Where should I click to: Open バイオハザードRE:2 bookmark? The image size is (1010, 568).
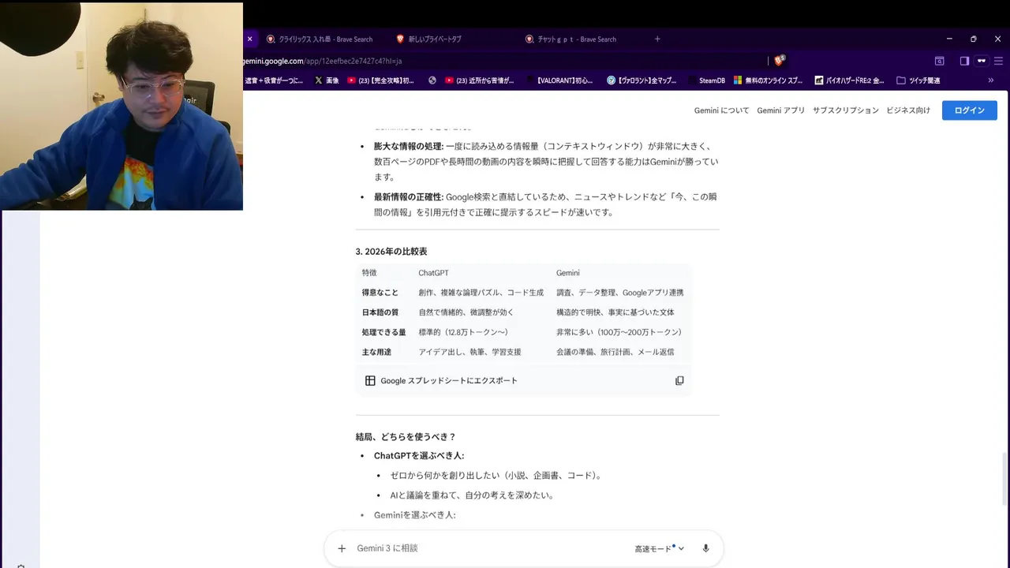tap(849, 80)
